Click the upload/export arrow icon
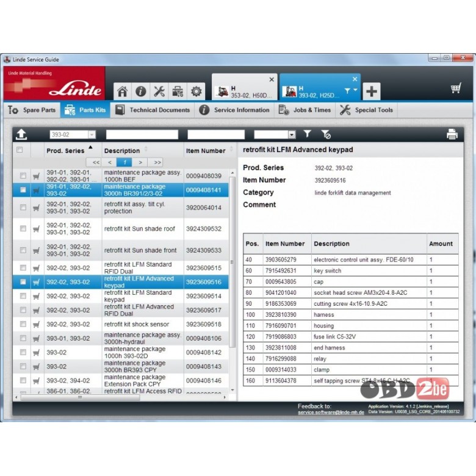The height and width of the screenshot is (476, 476). pos(21,134)
